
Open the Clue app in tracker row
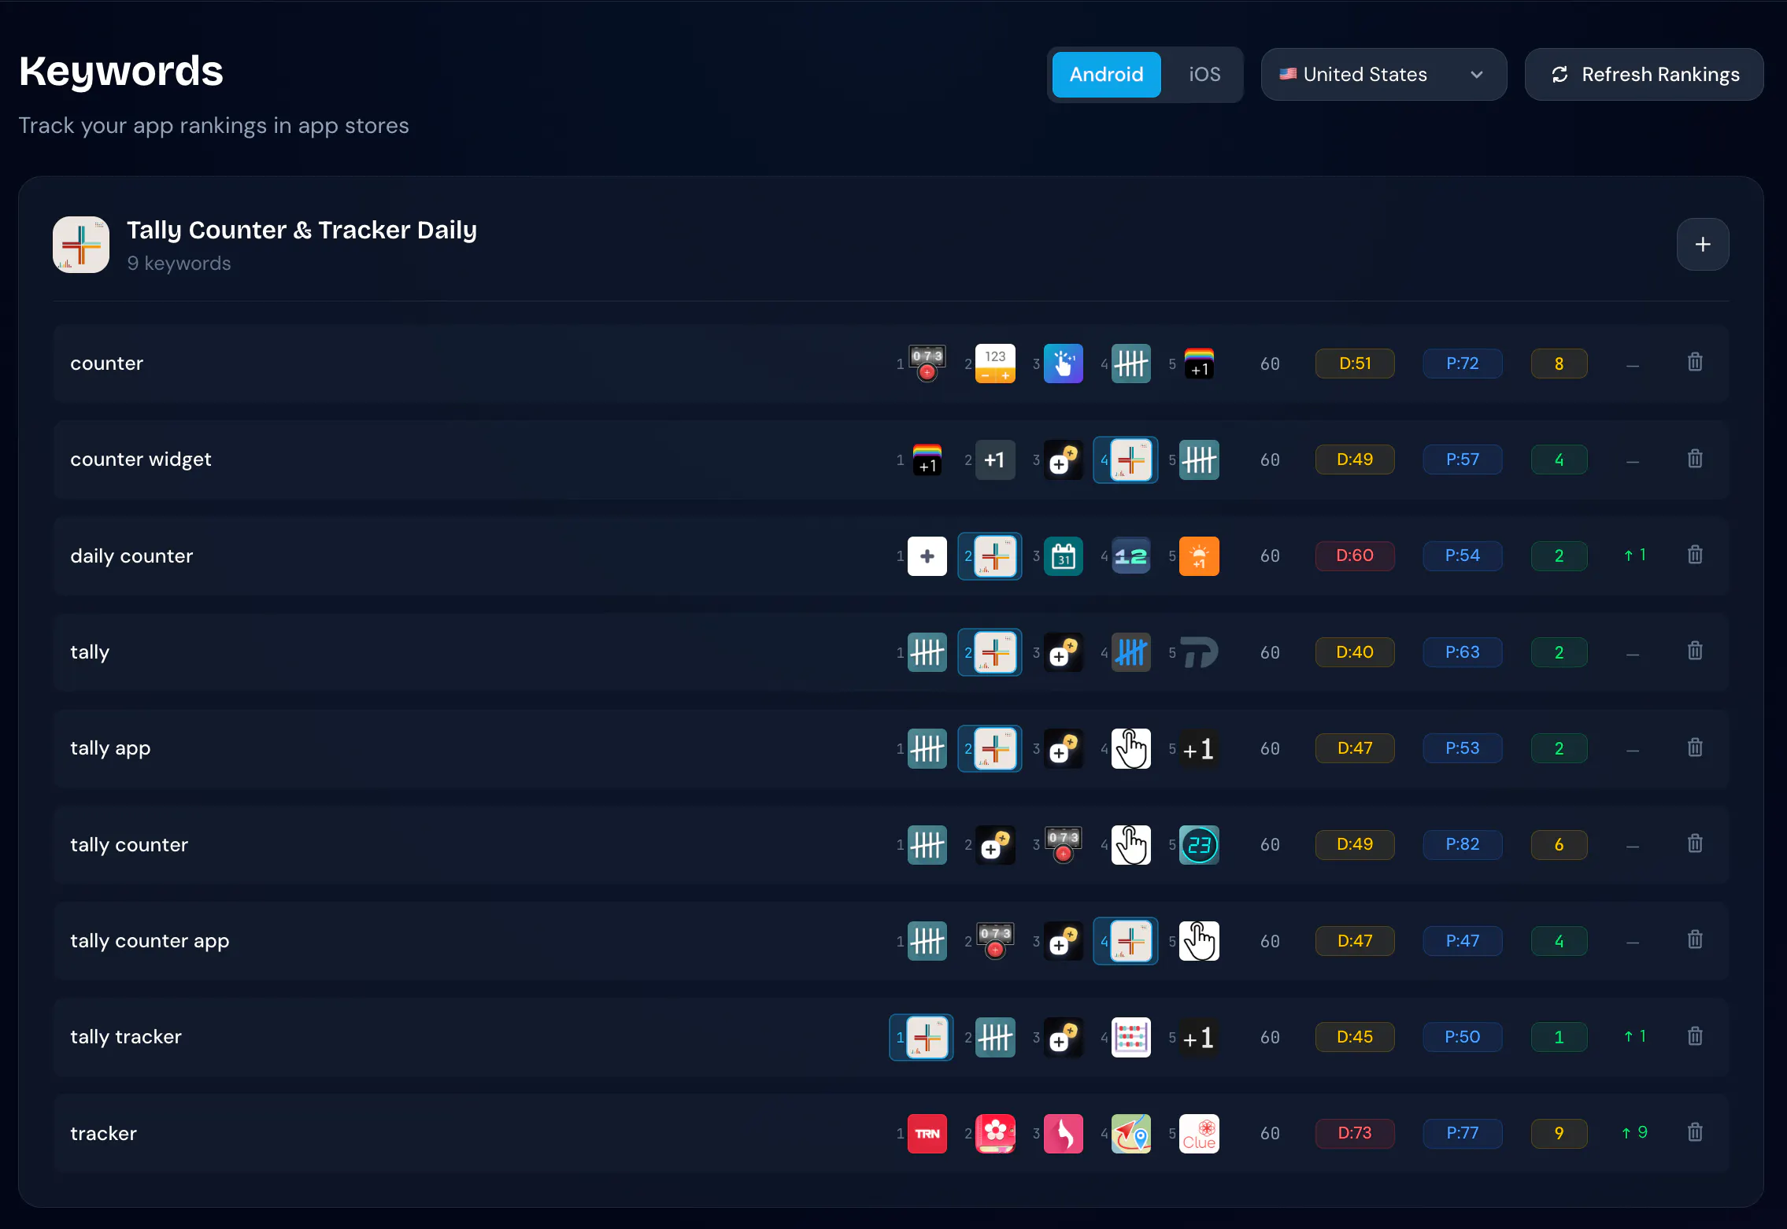point(1199,1134)
